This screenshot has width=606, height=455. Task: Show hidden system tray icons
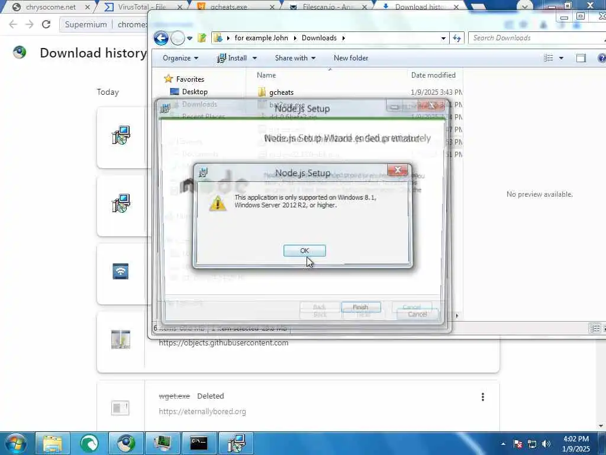point(503,444)
